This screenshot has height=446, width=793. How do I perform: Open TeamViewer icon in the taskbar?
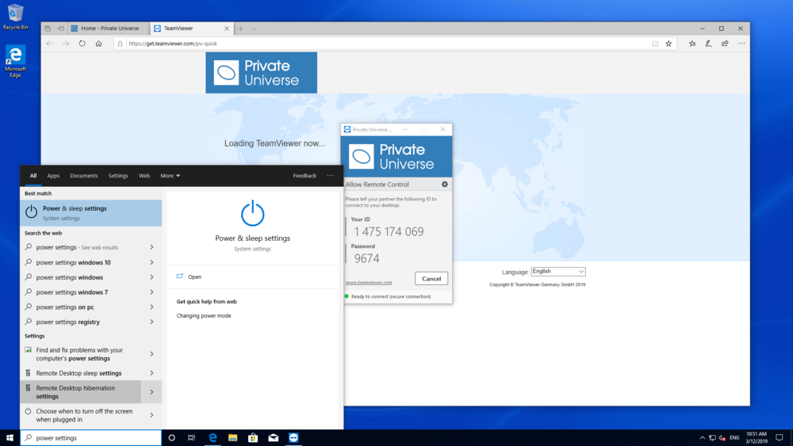[x=294, y=437]
